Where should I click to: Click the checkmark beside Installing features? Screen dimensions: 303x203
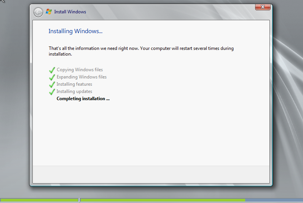click(x=52, y=85)
